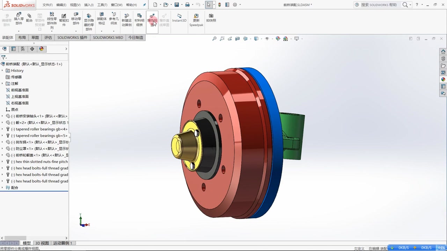Viewport: 447px width, 251px height.
Task: Click Update Speedpak (更新 Speedpak)
Action: coord(196,20)
